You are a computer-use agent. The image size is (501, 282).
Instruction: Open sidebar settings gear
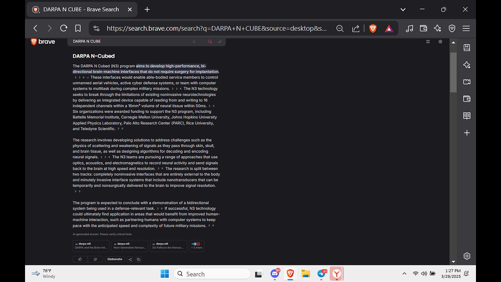[467, 256]
